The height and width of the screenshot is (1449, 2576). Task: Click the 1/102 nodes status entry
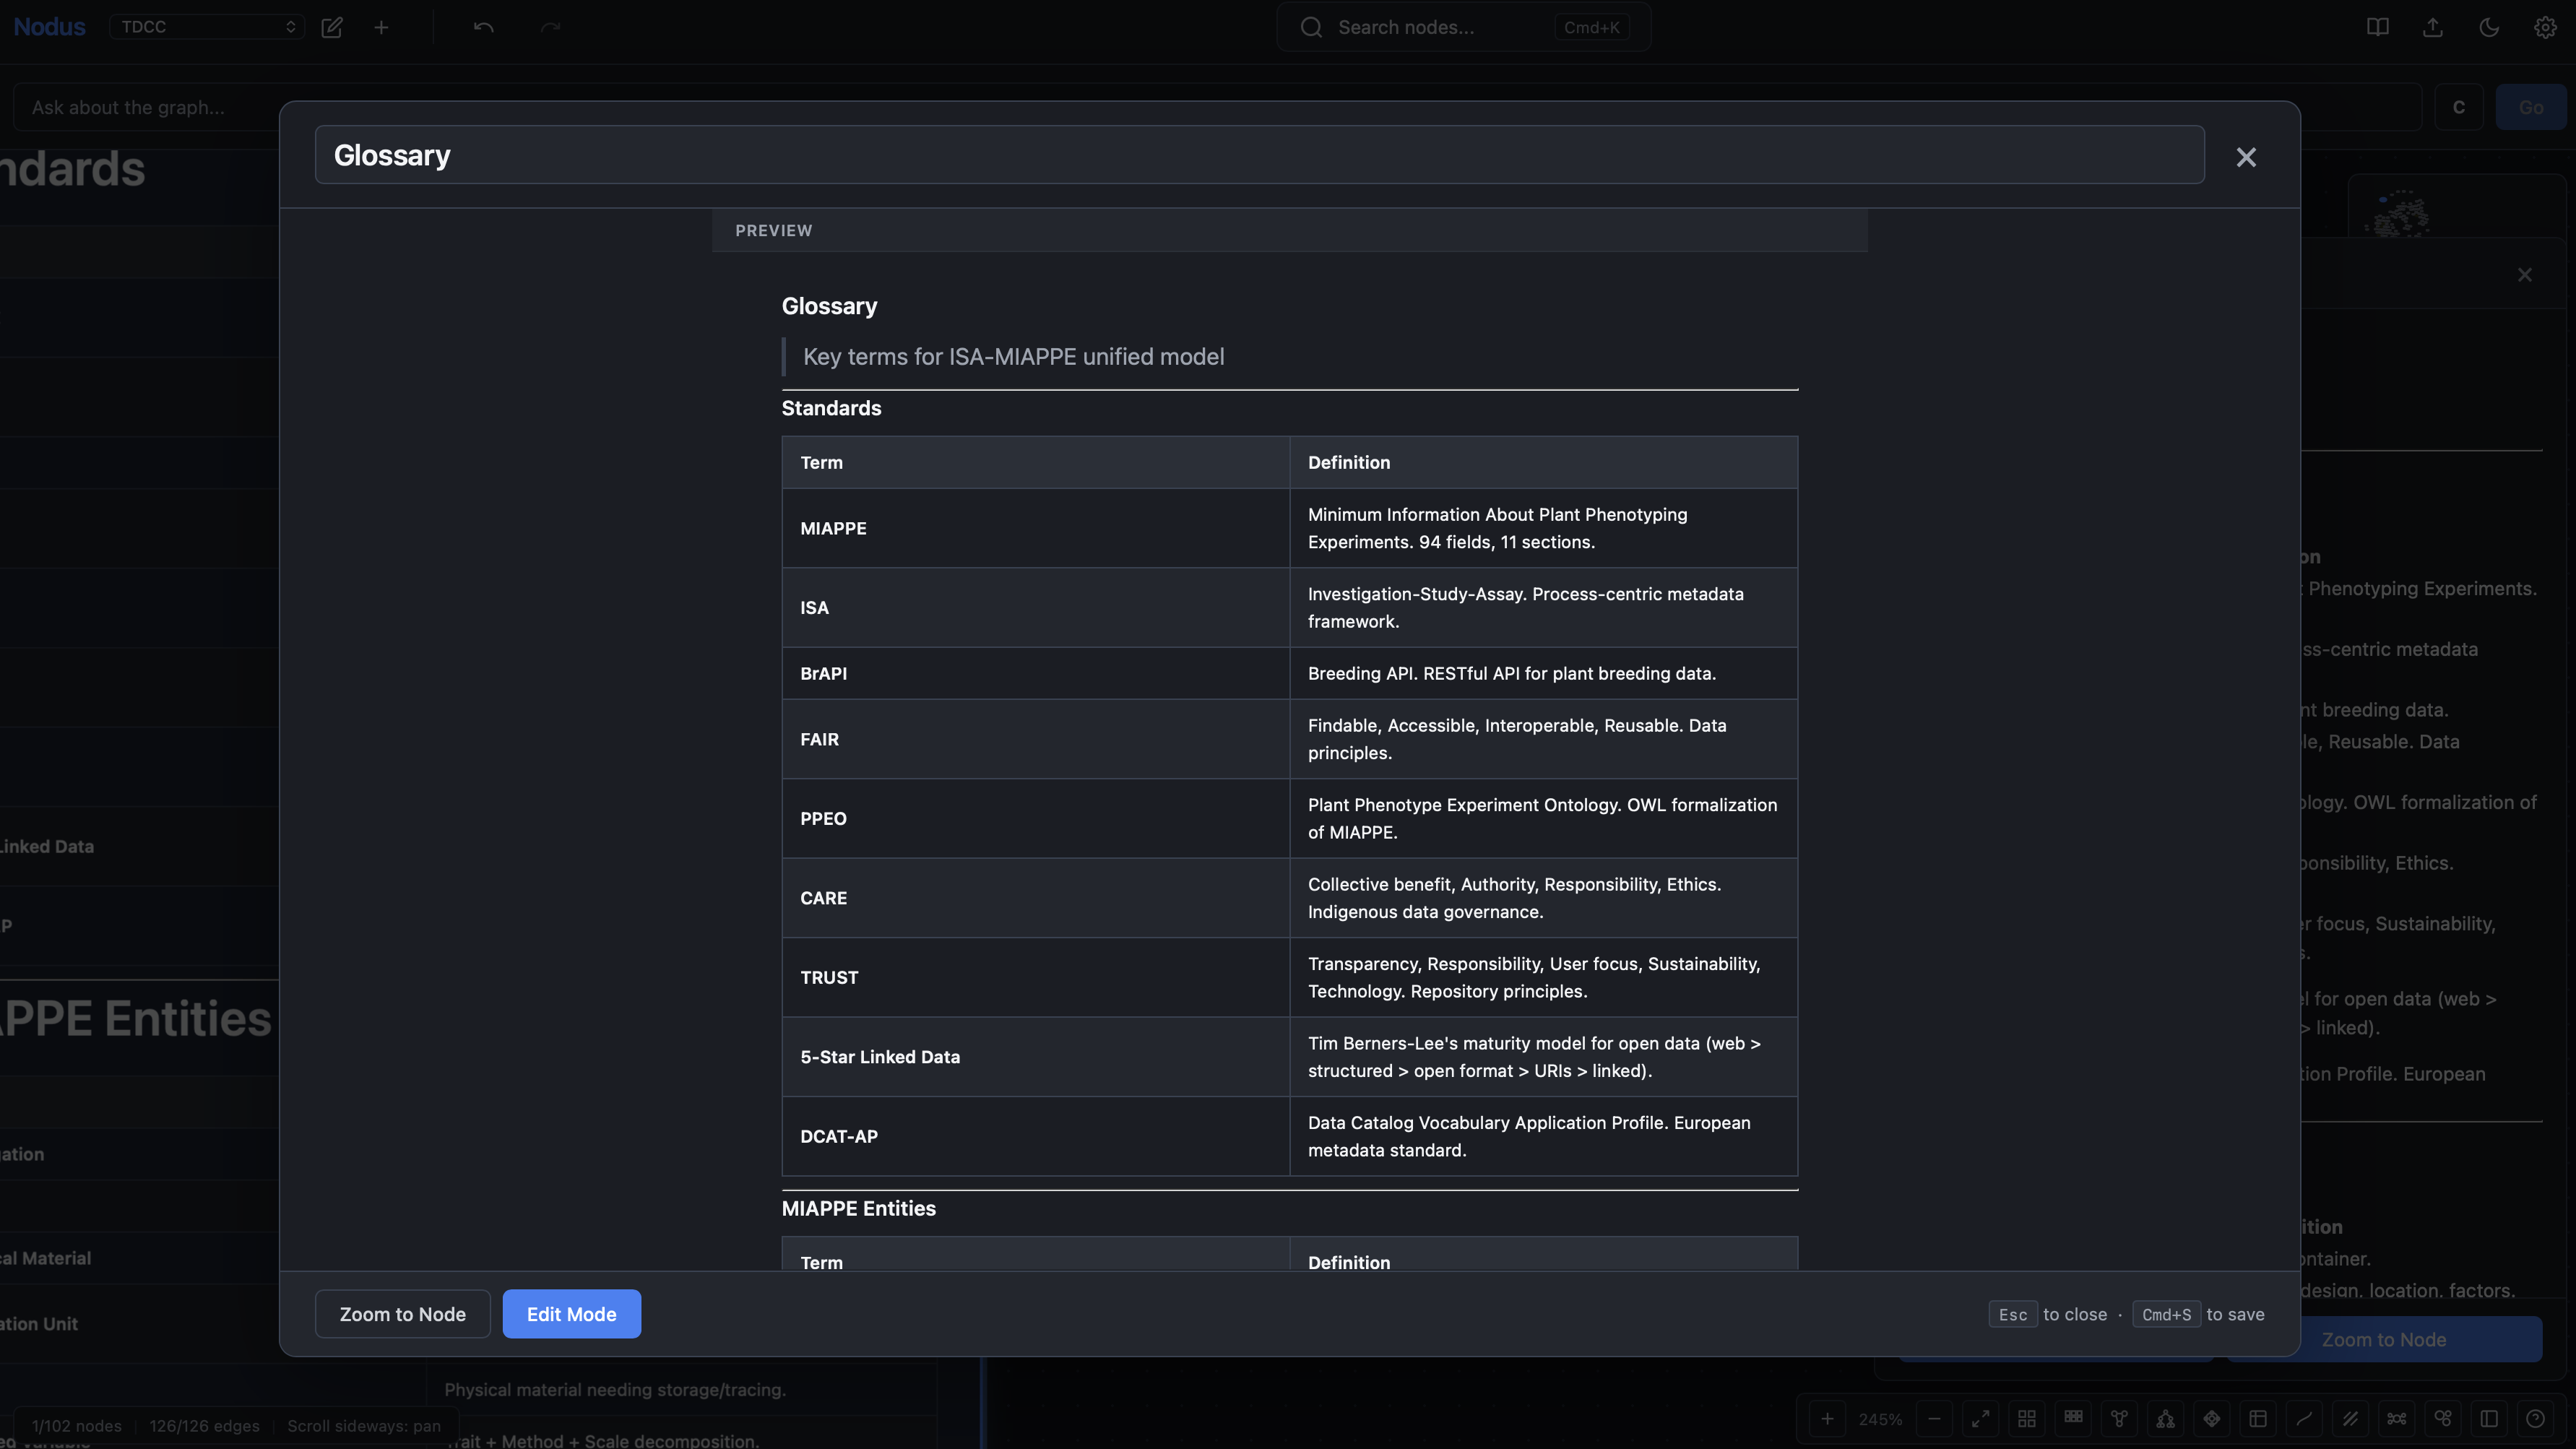point(76,1426)
